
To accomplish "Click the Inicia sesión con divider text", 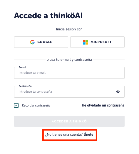I will click(69, 29).
